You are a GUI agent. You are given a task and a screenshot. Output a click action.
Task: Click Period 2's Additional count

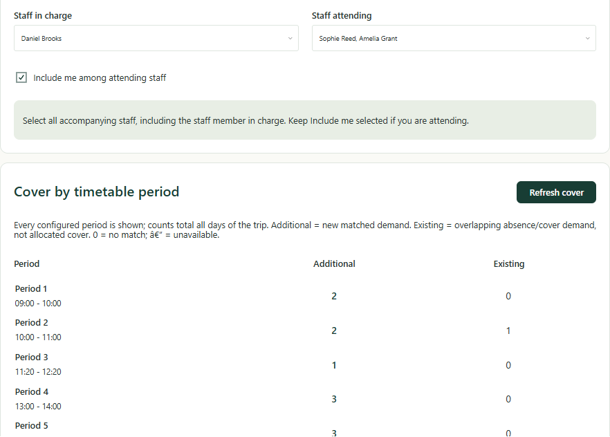point(334,331)
